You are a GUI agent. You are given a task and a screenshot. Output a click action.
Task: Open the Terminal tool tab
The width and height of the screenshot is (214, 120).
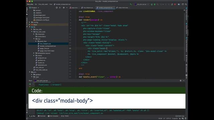41,116
